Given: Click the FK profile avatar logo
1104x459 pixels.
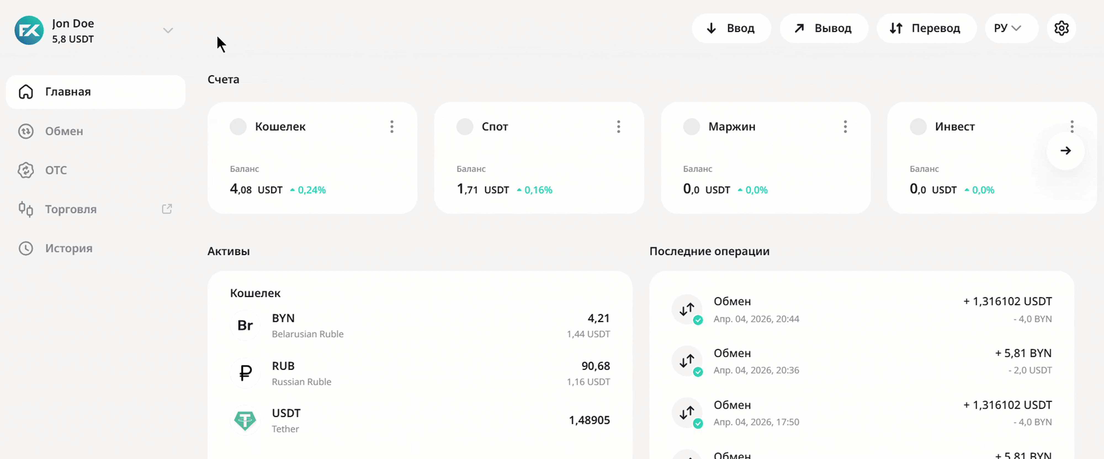Looking at the screenshot, I should tap(29, 30).
